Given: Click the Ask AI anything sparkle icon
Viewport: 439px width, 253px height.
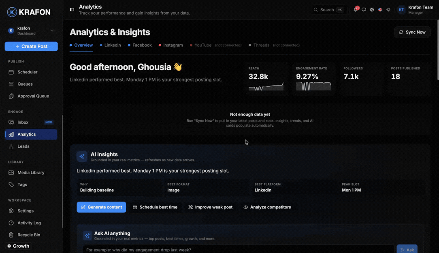Looking at the screenshot, I should (x=87, y=236).
